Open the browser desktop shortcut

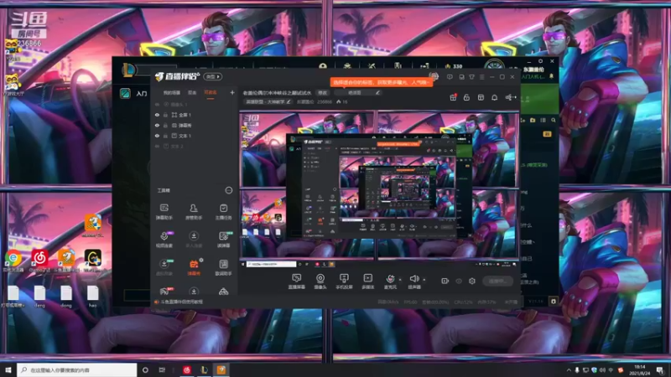[13, 260]
